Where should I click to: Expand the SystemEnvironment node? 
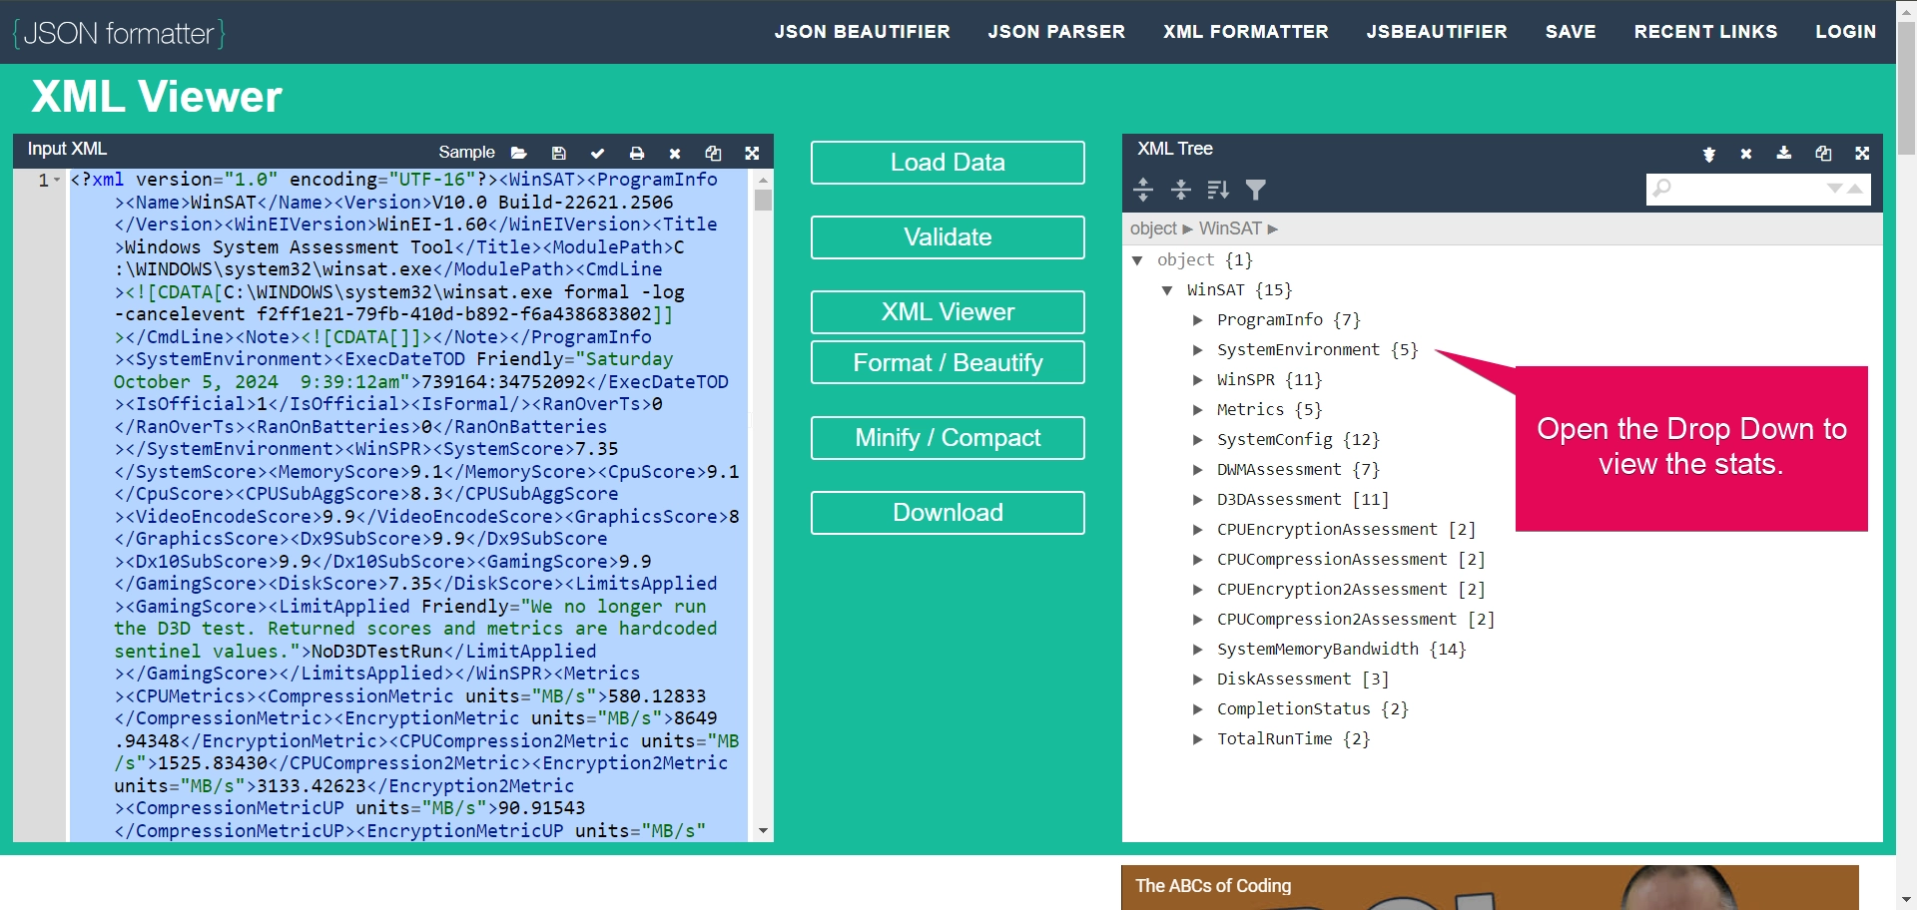[x=1197, y=350]
